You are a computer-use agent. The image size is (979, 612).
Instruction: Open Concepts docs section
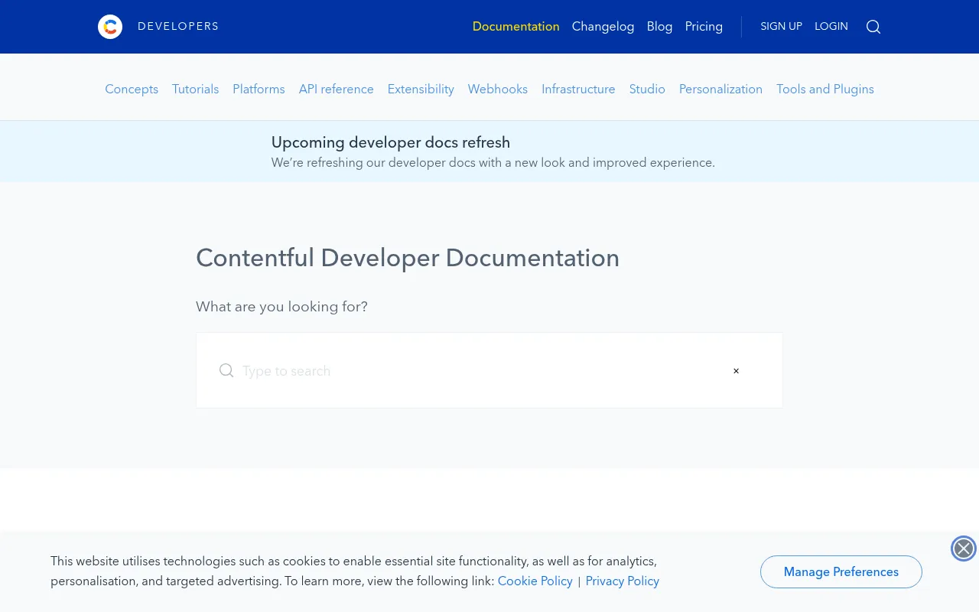132,90
